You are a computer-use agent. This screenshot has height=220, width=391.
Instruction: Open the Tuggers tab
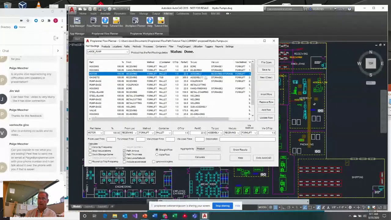pyautogui.click(x=209, y=46)
